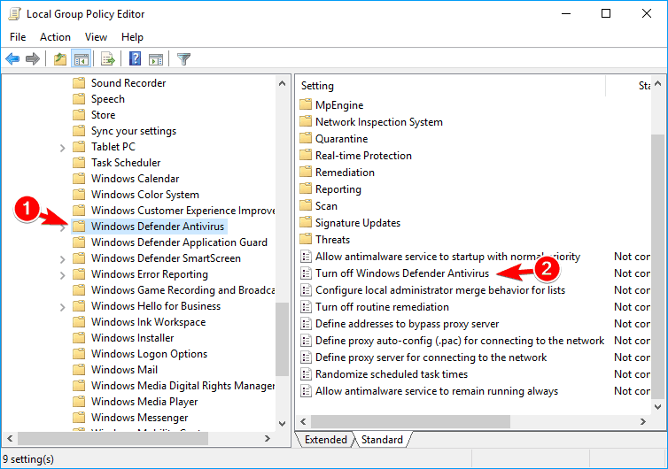Click the Forward arrow toolbar icon
This screenshot has height=469, width=668.
coord(33,58)
